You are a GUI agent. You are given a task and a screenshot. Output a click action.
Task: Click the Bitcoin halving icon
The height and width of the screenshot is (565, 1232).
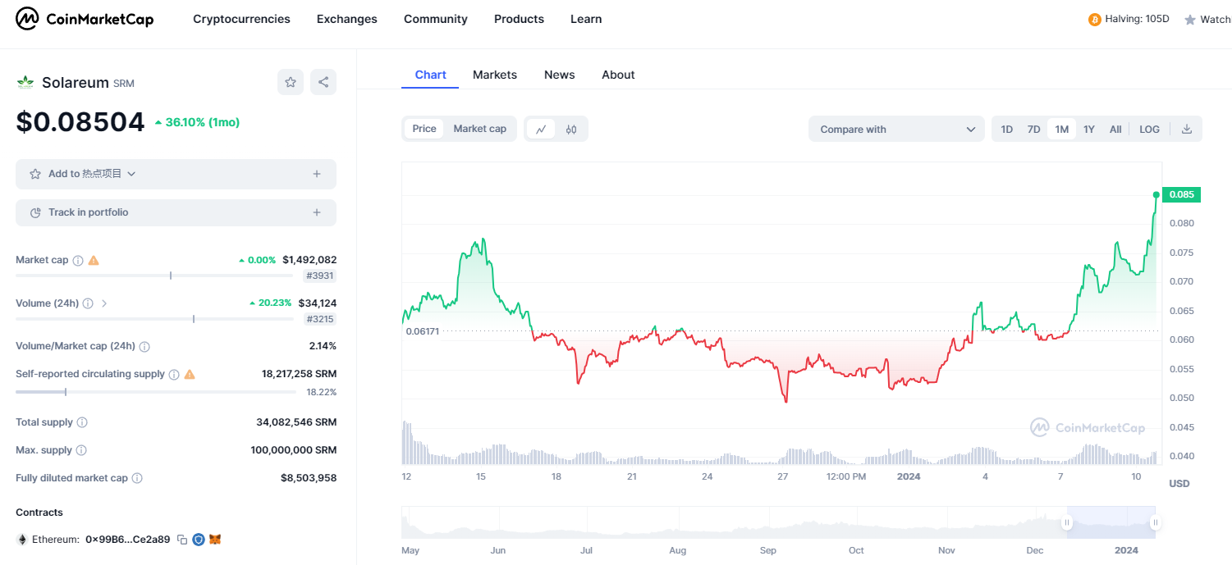click(x=1094, y=19)
